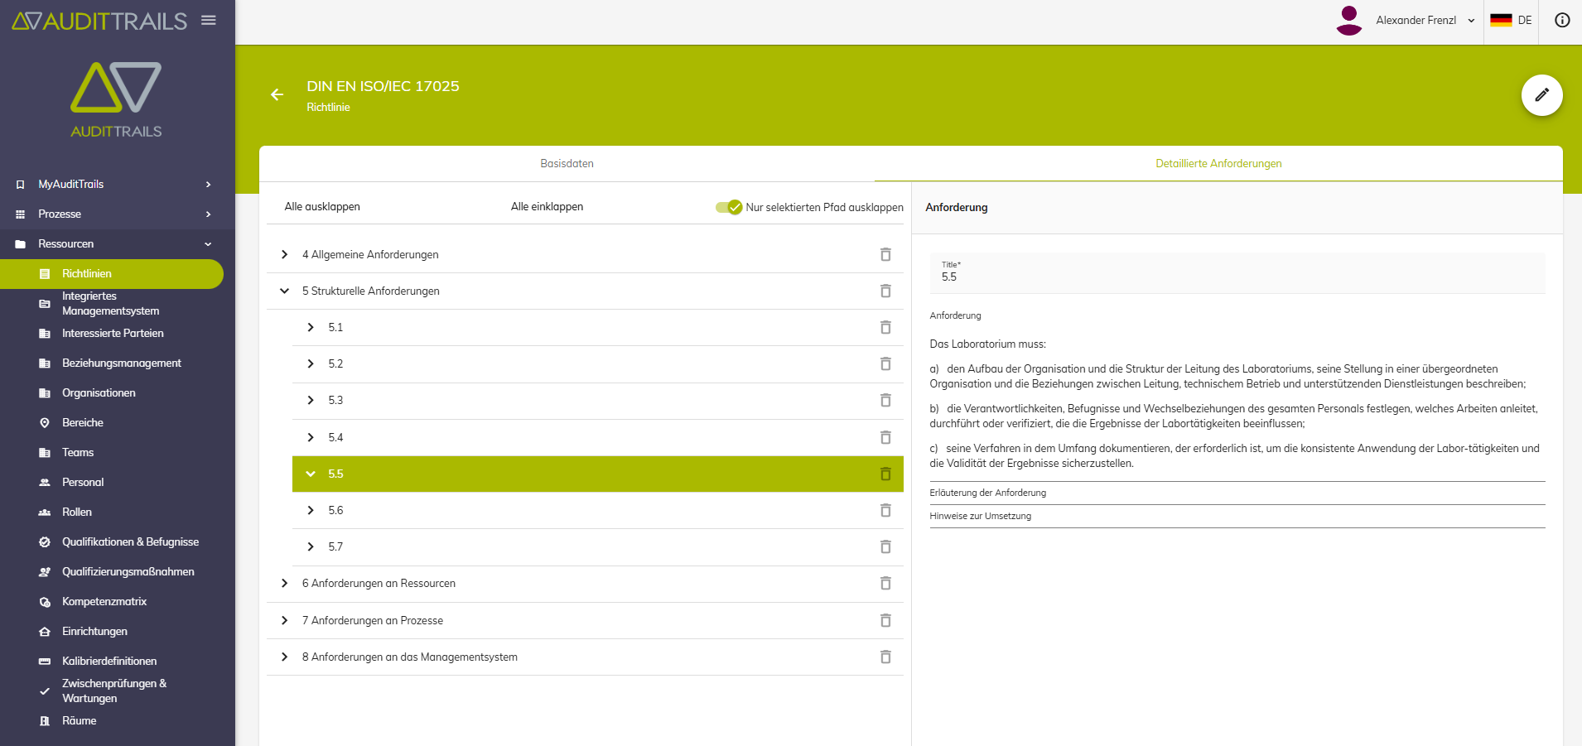1582x746 pixels.
Task: Go back with the left arrow
Action: click(x=277, y=95)
